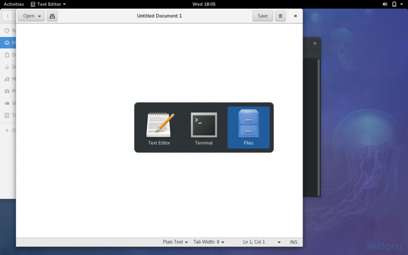This screenshot has height=255, width=408.
Task: Click the Trash icon in the Files sidebar
Action: (x=7, y=115)
